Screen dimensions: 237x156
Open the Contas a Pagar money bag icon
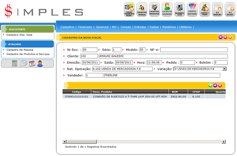click(x=205, y=10)
